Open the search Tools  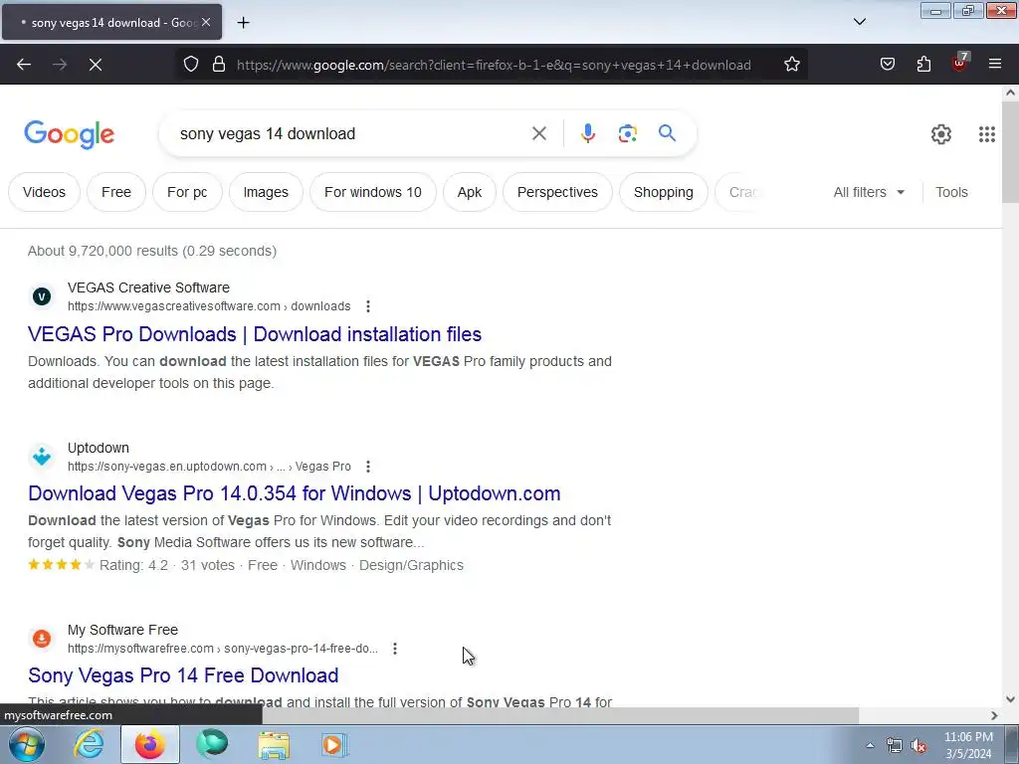(x=951, y=192)
